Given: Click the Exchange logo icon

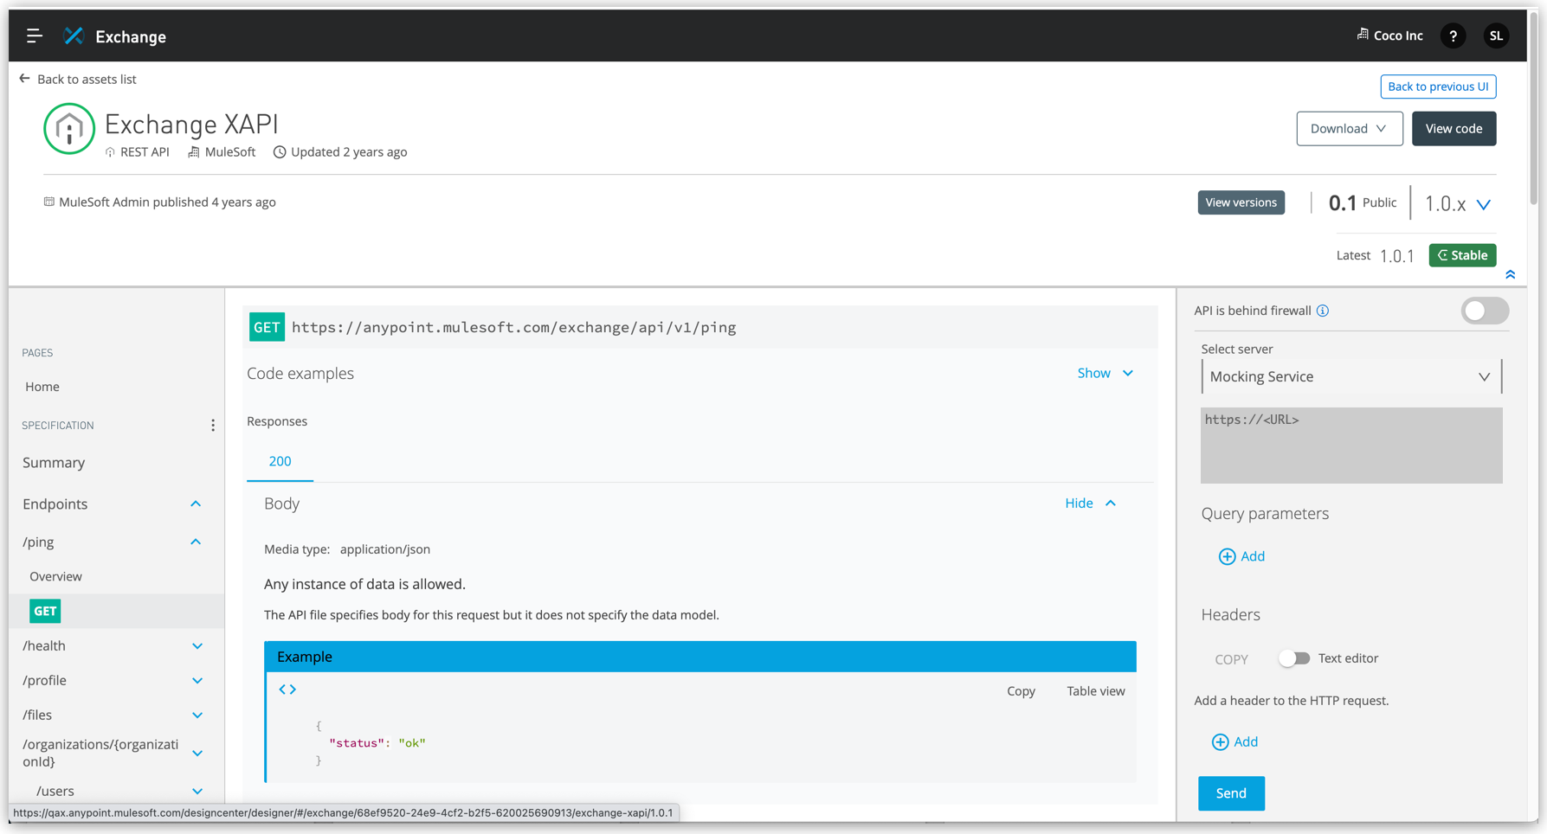Looking at the screenshot, I should 73,35.
